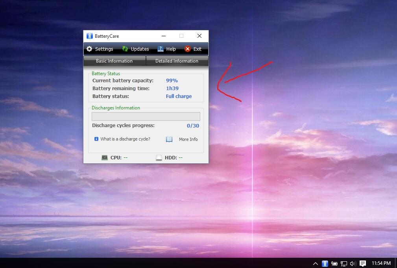Open the More Info link

tap(188, 139)
